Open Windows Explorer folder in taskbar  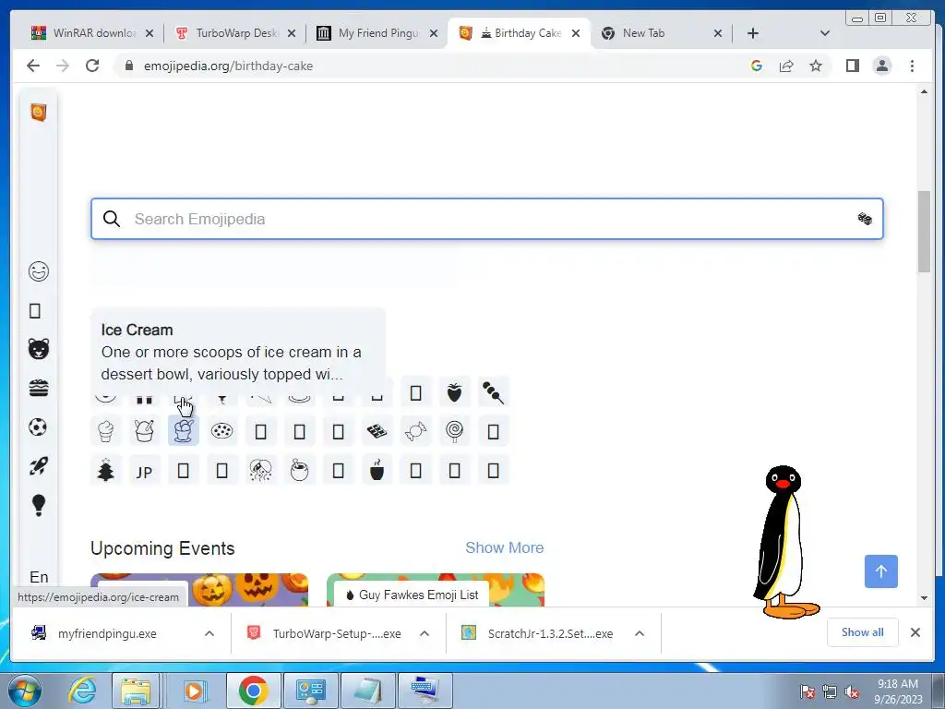coord(136,691)
